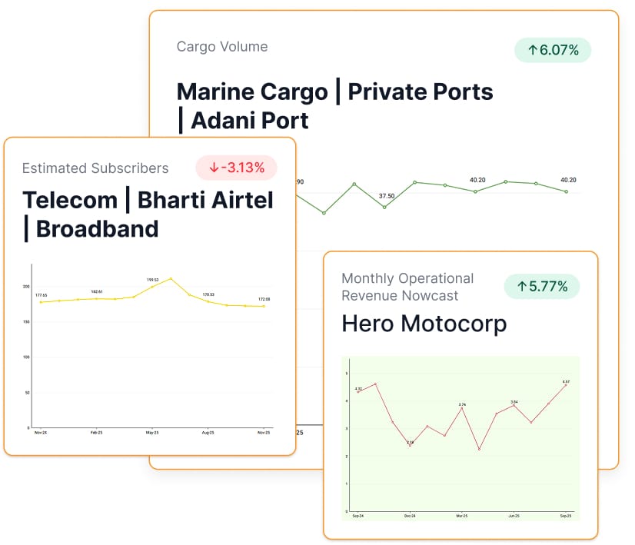Select the 177.65 data point on subscribers chart
The height and width of the screenshot is (545, 635).
pyautogui.click(x=42, y=302)
